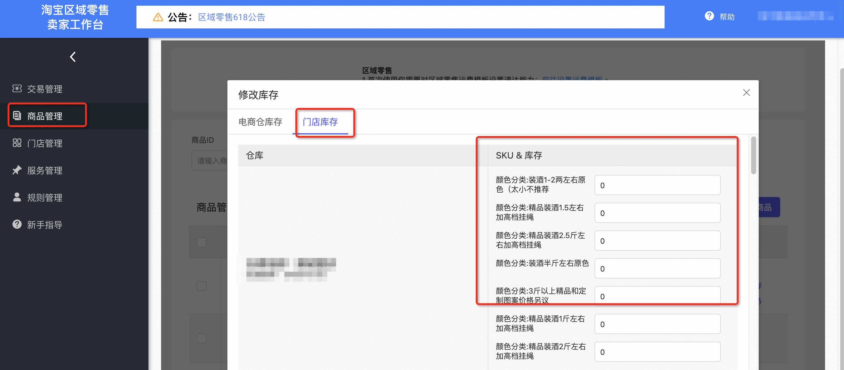
Task: Click the 门店管理 grid icon
Action: 17,143
